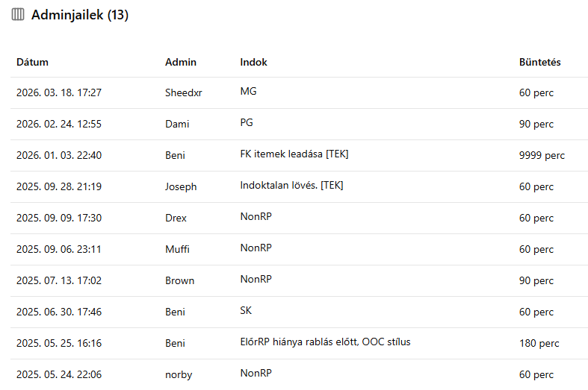Click admin name Joseph
The image size is (588, 390).
[x=181, y=187]
